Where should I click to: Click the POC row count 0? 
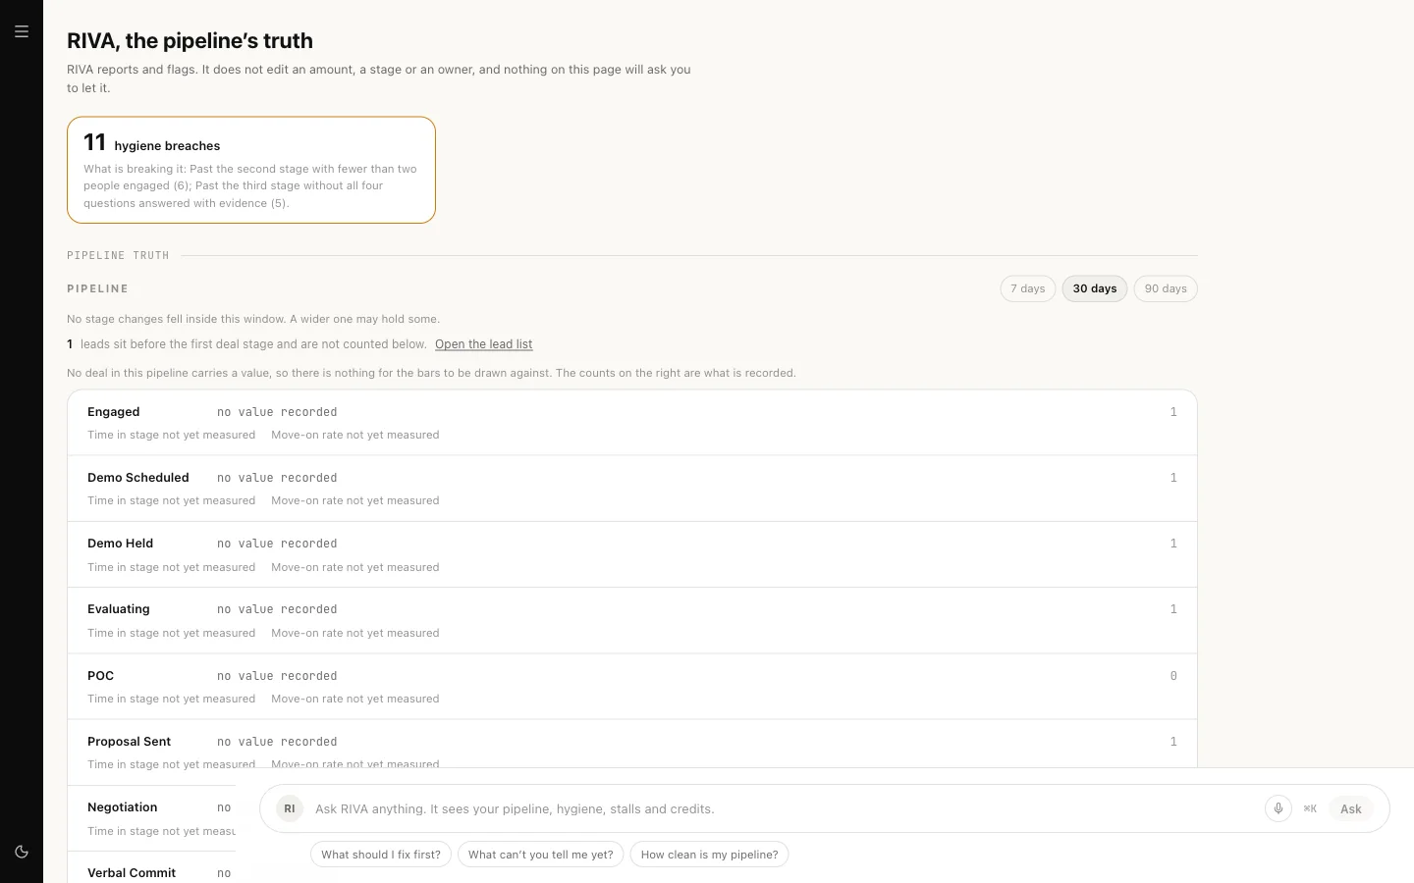(x=1173, y=676)
